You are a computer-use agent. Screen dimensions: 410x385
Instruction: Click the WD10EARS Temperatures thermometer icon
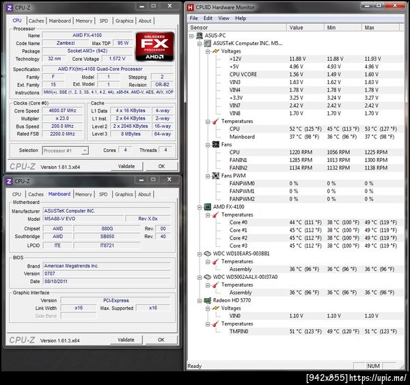click(216, 261)
